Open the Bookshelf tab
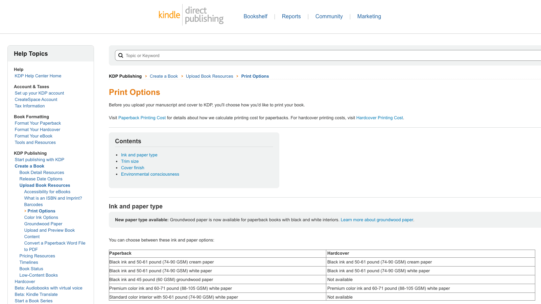This screenshot has width=541, height=304. pyautogui.click(x=255, y=16)
